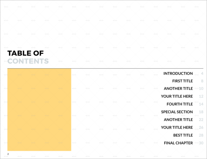The height and width of the screenshot is (159, 207).
Task: Open the FIRST TITLE entry
Action: click(182, 81)
